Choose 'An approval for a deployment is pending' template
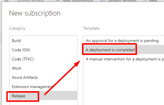164x105 pixels. (x=124, y=41)
